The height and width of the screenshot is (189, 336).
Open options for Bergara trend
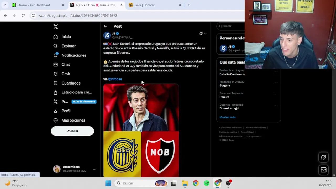[276, 82]
